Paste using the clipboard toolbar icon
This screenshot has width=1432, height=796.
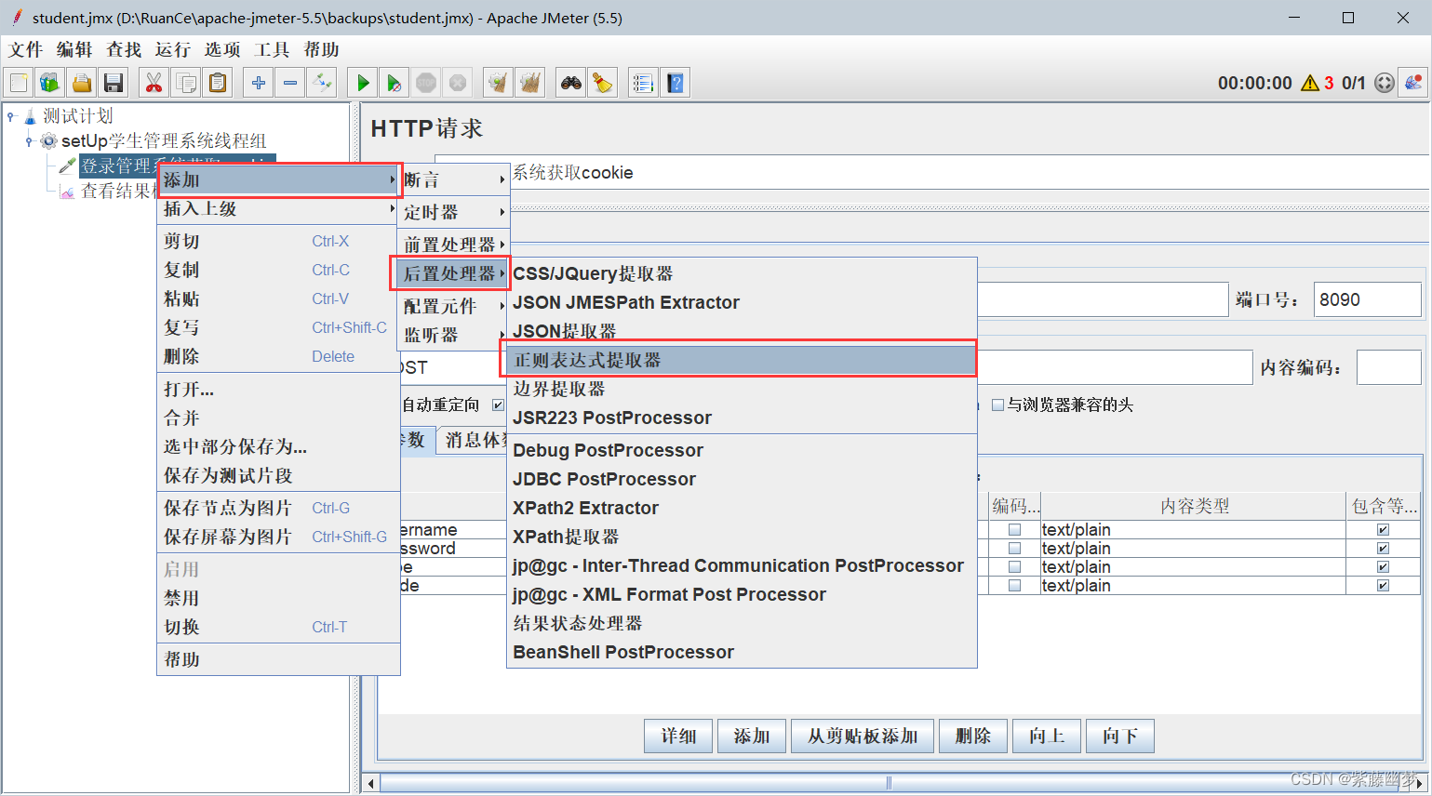(218, 83)
